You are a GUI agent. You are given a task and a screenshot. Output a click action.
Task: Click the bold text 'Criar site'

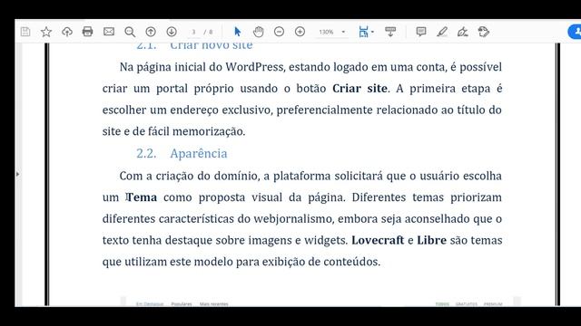pyautogui.click(x=359, y=89)
